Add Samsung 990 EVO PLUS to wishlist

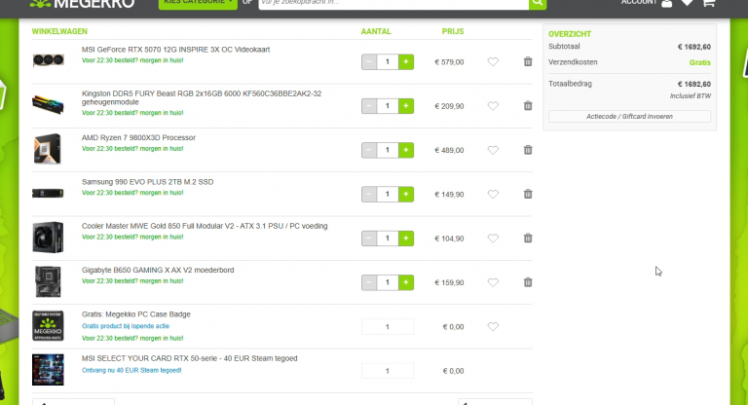point(493,194)
